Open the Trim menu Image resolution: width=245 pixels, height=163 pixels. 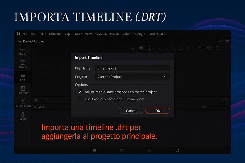point(42,34)
